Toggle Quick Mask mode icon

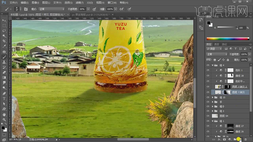pyautogui.click(x=4, y=135)
